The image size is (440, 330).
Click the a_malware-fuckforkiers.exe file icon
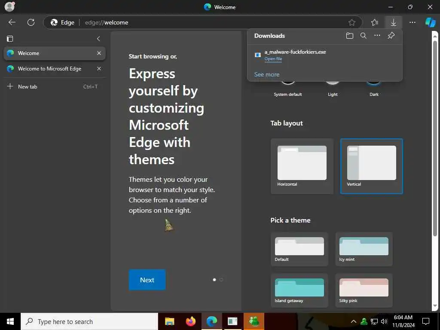click(x=258, y=55)
